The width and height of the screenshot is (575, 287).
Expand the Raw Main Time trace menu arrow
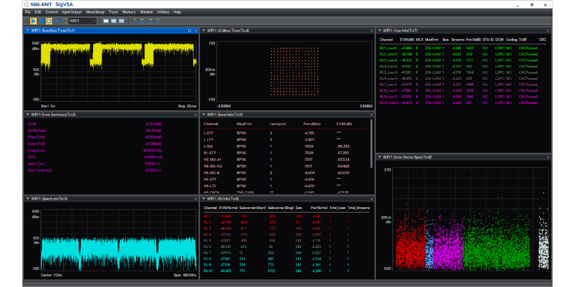28,31
